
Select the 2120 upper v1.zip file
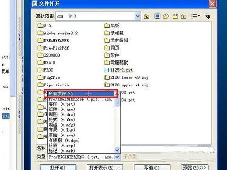point(126,85)
